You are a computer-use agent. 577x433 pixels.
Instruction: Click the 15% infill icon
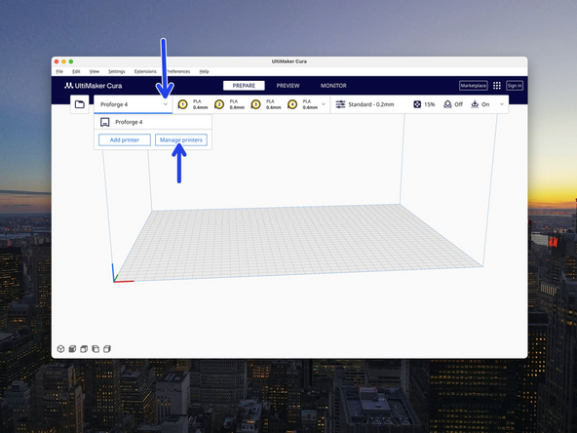[x=417, y=104]
